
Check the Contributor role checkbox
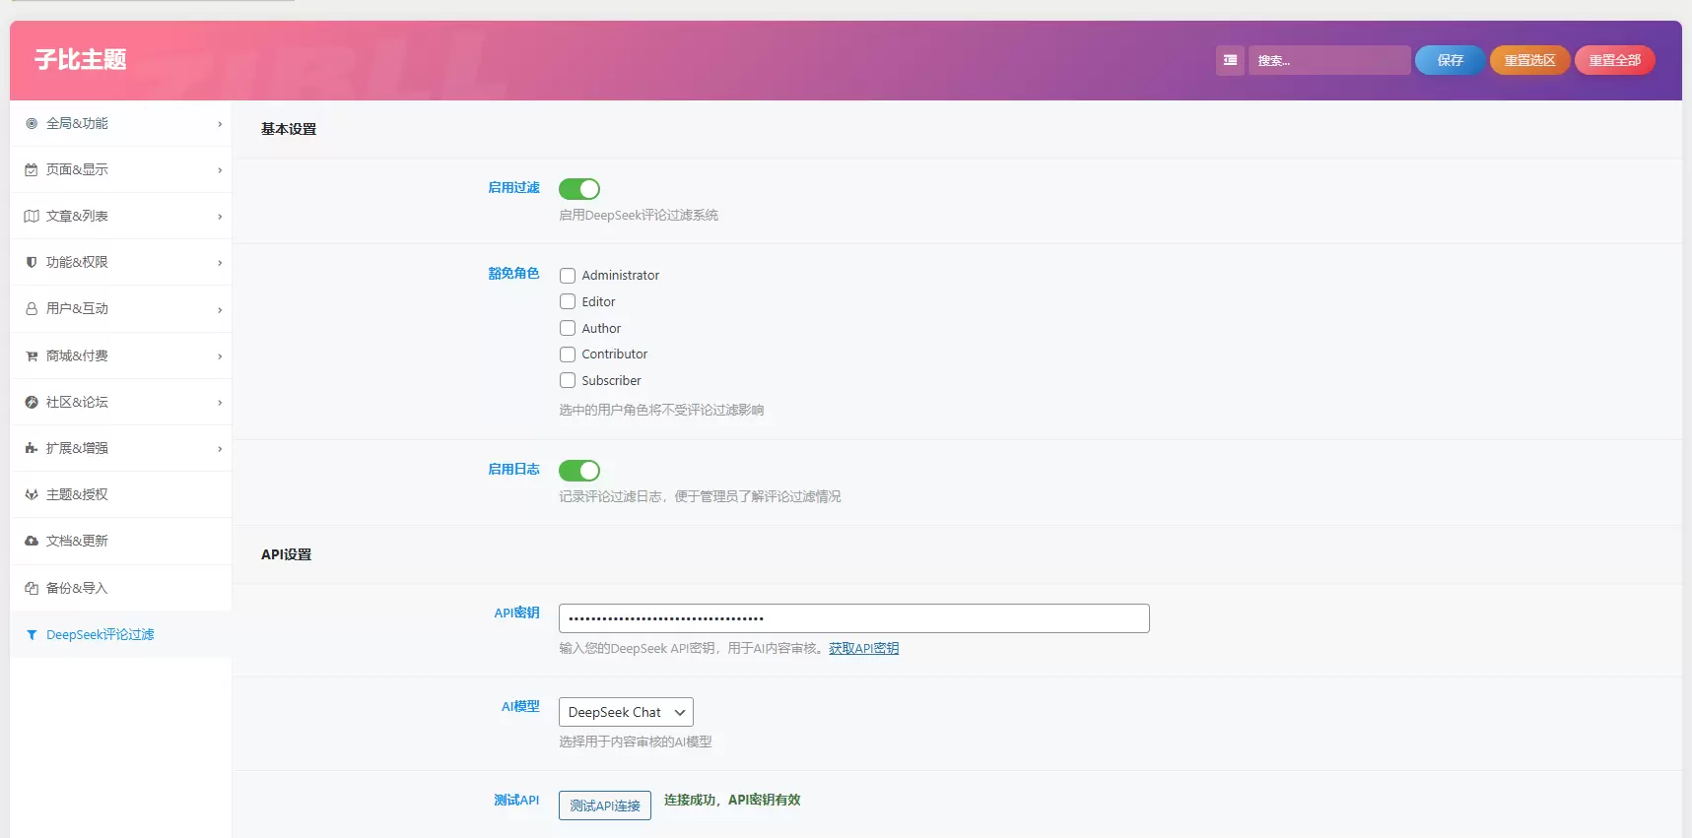point(568,355)
